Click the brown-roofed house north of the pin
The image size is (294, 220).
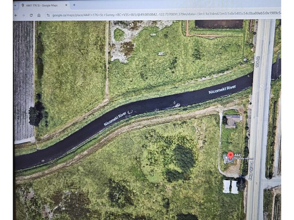(233, 121)
